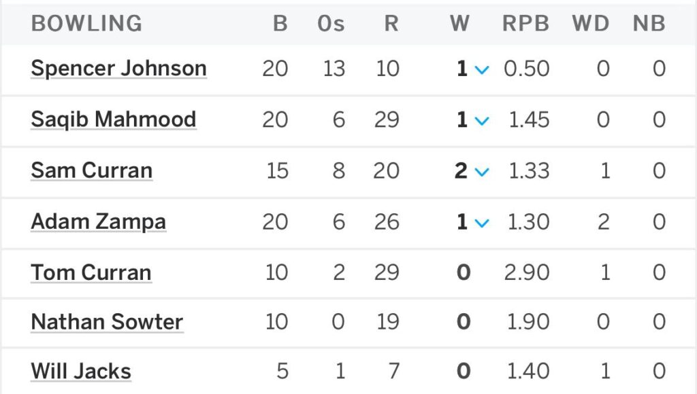Open Adam Zampa's player profile link
Viewport: 697px width, 394px height.
98,221
